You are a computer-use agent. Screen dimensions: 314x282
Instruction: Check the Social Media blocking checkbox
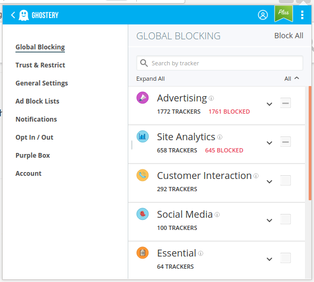285,219
